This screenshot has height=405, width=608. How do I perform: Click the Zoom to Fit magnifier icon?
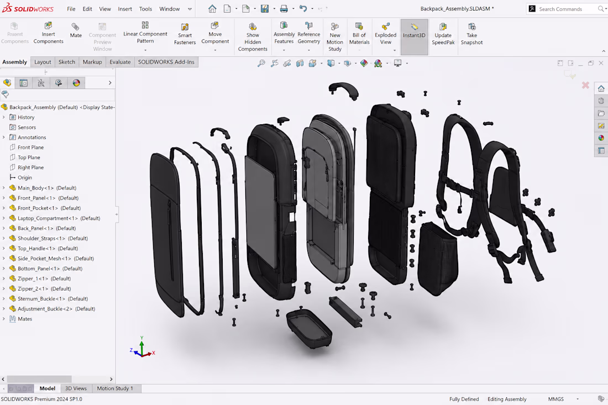click(x=261, y=63)
